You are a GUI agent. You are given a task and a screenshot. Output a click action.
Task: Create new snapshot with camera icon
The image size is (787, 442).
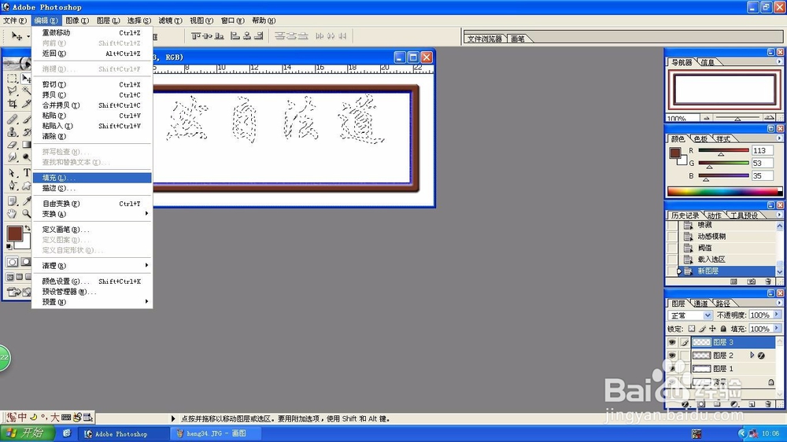752,282
